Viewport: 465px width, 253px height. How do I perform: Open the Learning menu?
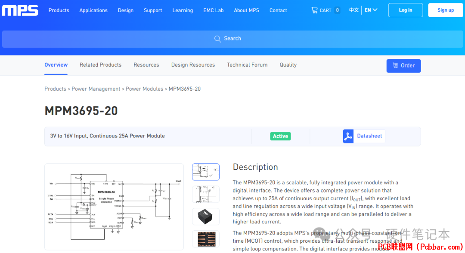183,10
